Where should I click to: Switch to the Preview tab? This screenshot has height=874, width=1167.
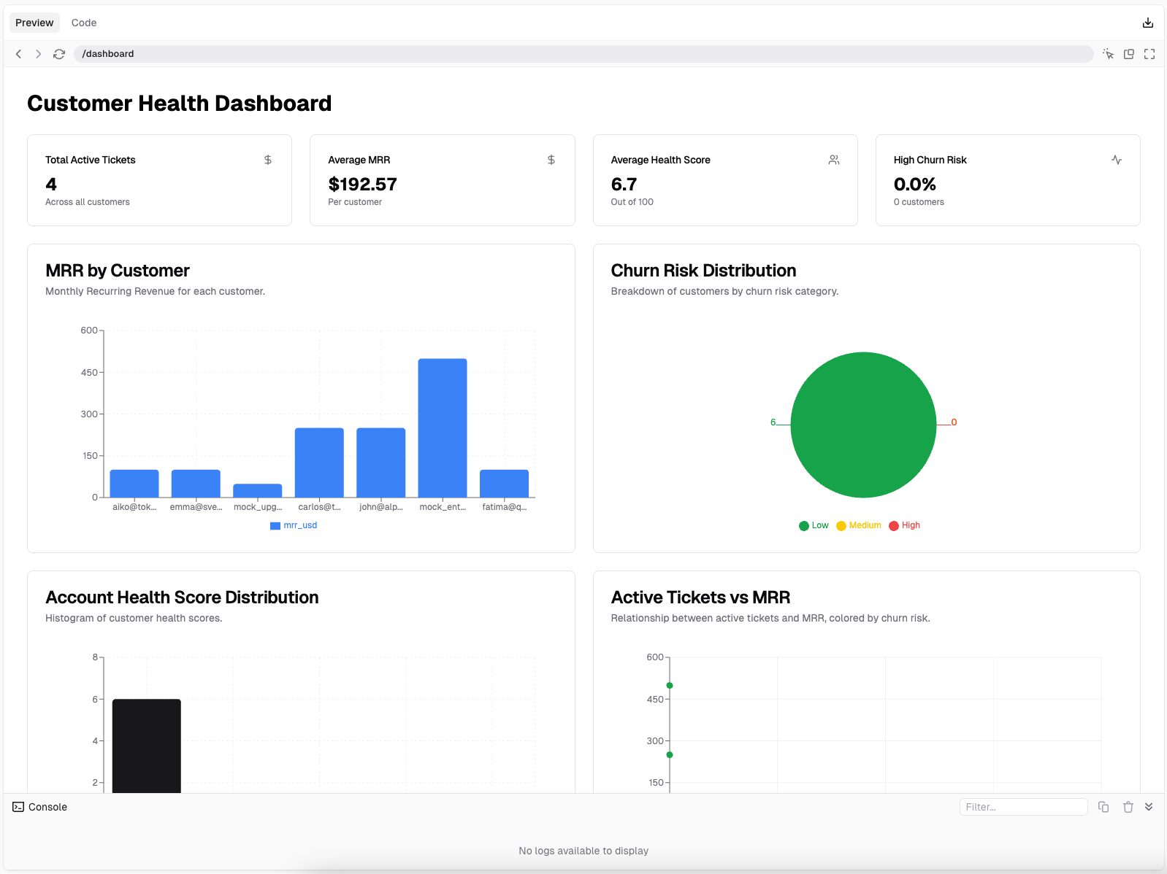[x=34, y=23]
